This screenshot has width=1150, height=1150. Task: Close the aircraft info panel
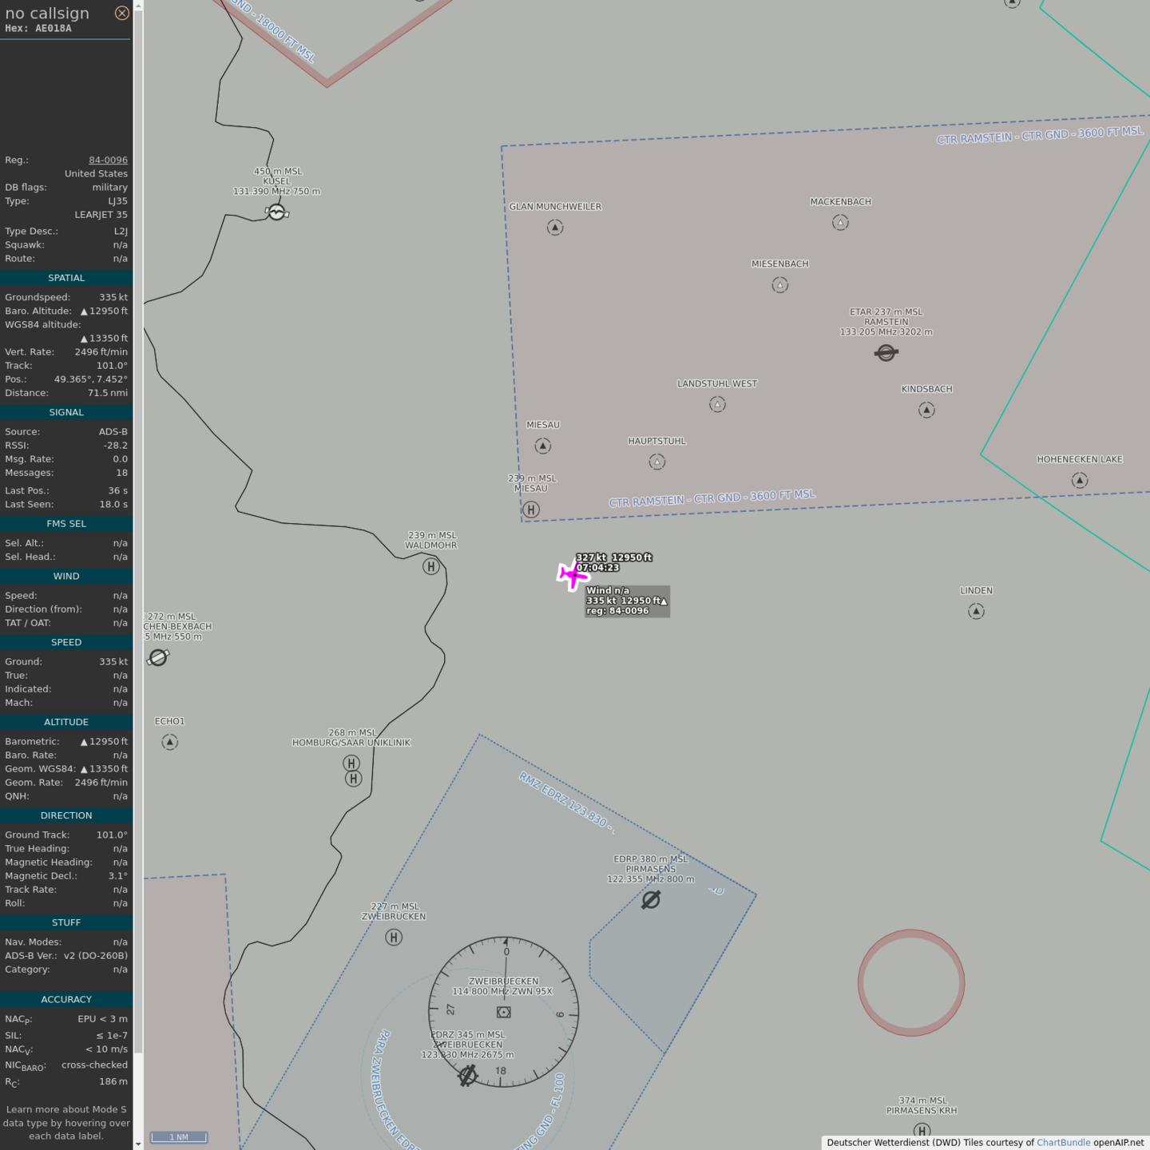pos(121,13)
